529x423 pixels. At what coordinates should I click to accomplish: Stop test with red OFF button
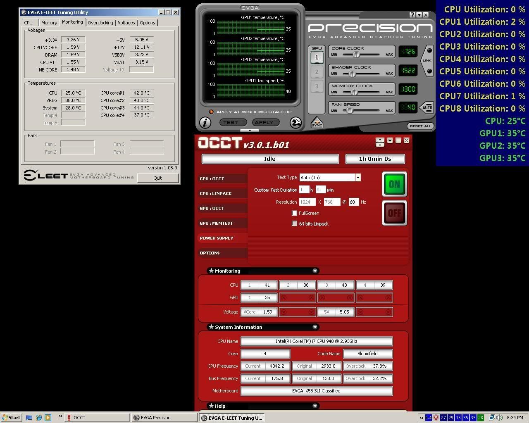(394, 213)
